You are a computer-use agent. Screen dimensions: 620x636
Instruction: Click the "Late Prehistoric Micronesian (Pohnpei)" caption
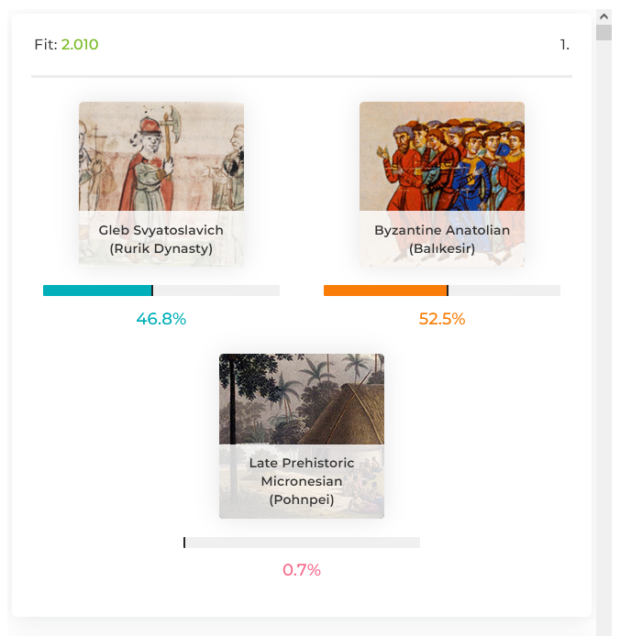coord(302,481)
